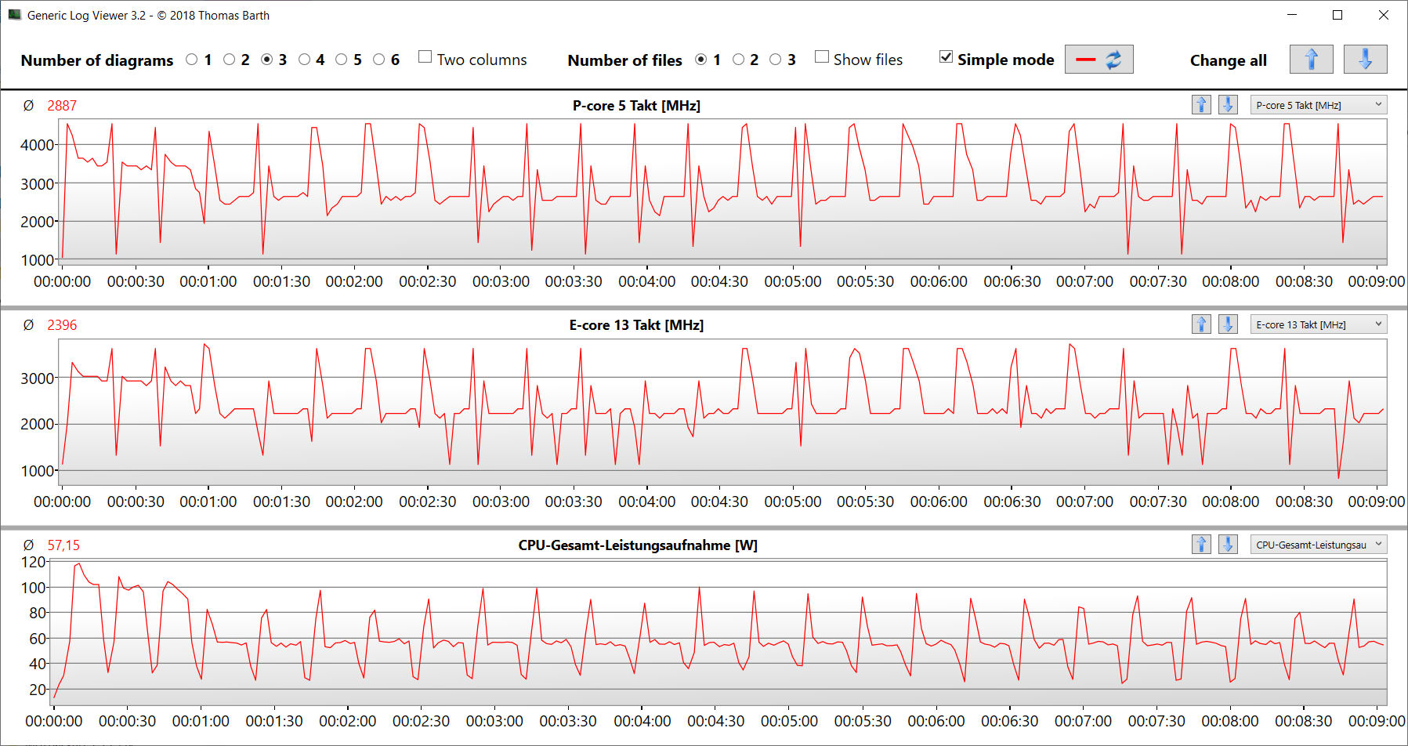Move E-core 13 Takt diagram down
The height and width of the screenshot is (746, 1408).
[x=1228, y=324]
